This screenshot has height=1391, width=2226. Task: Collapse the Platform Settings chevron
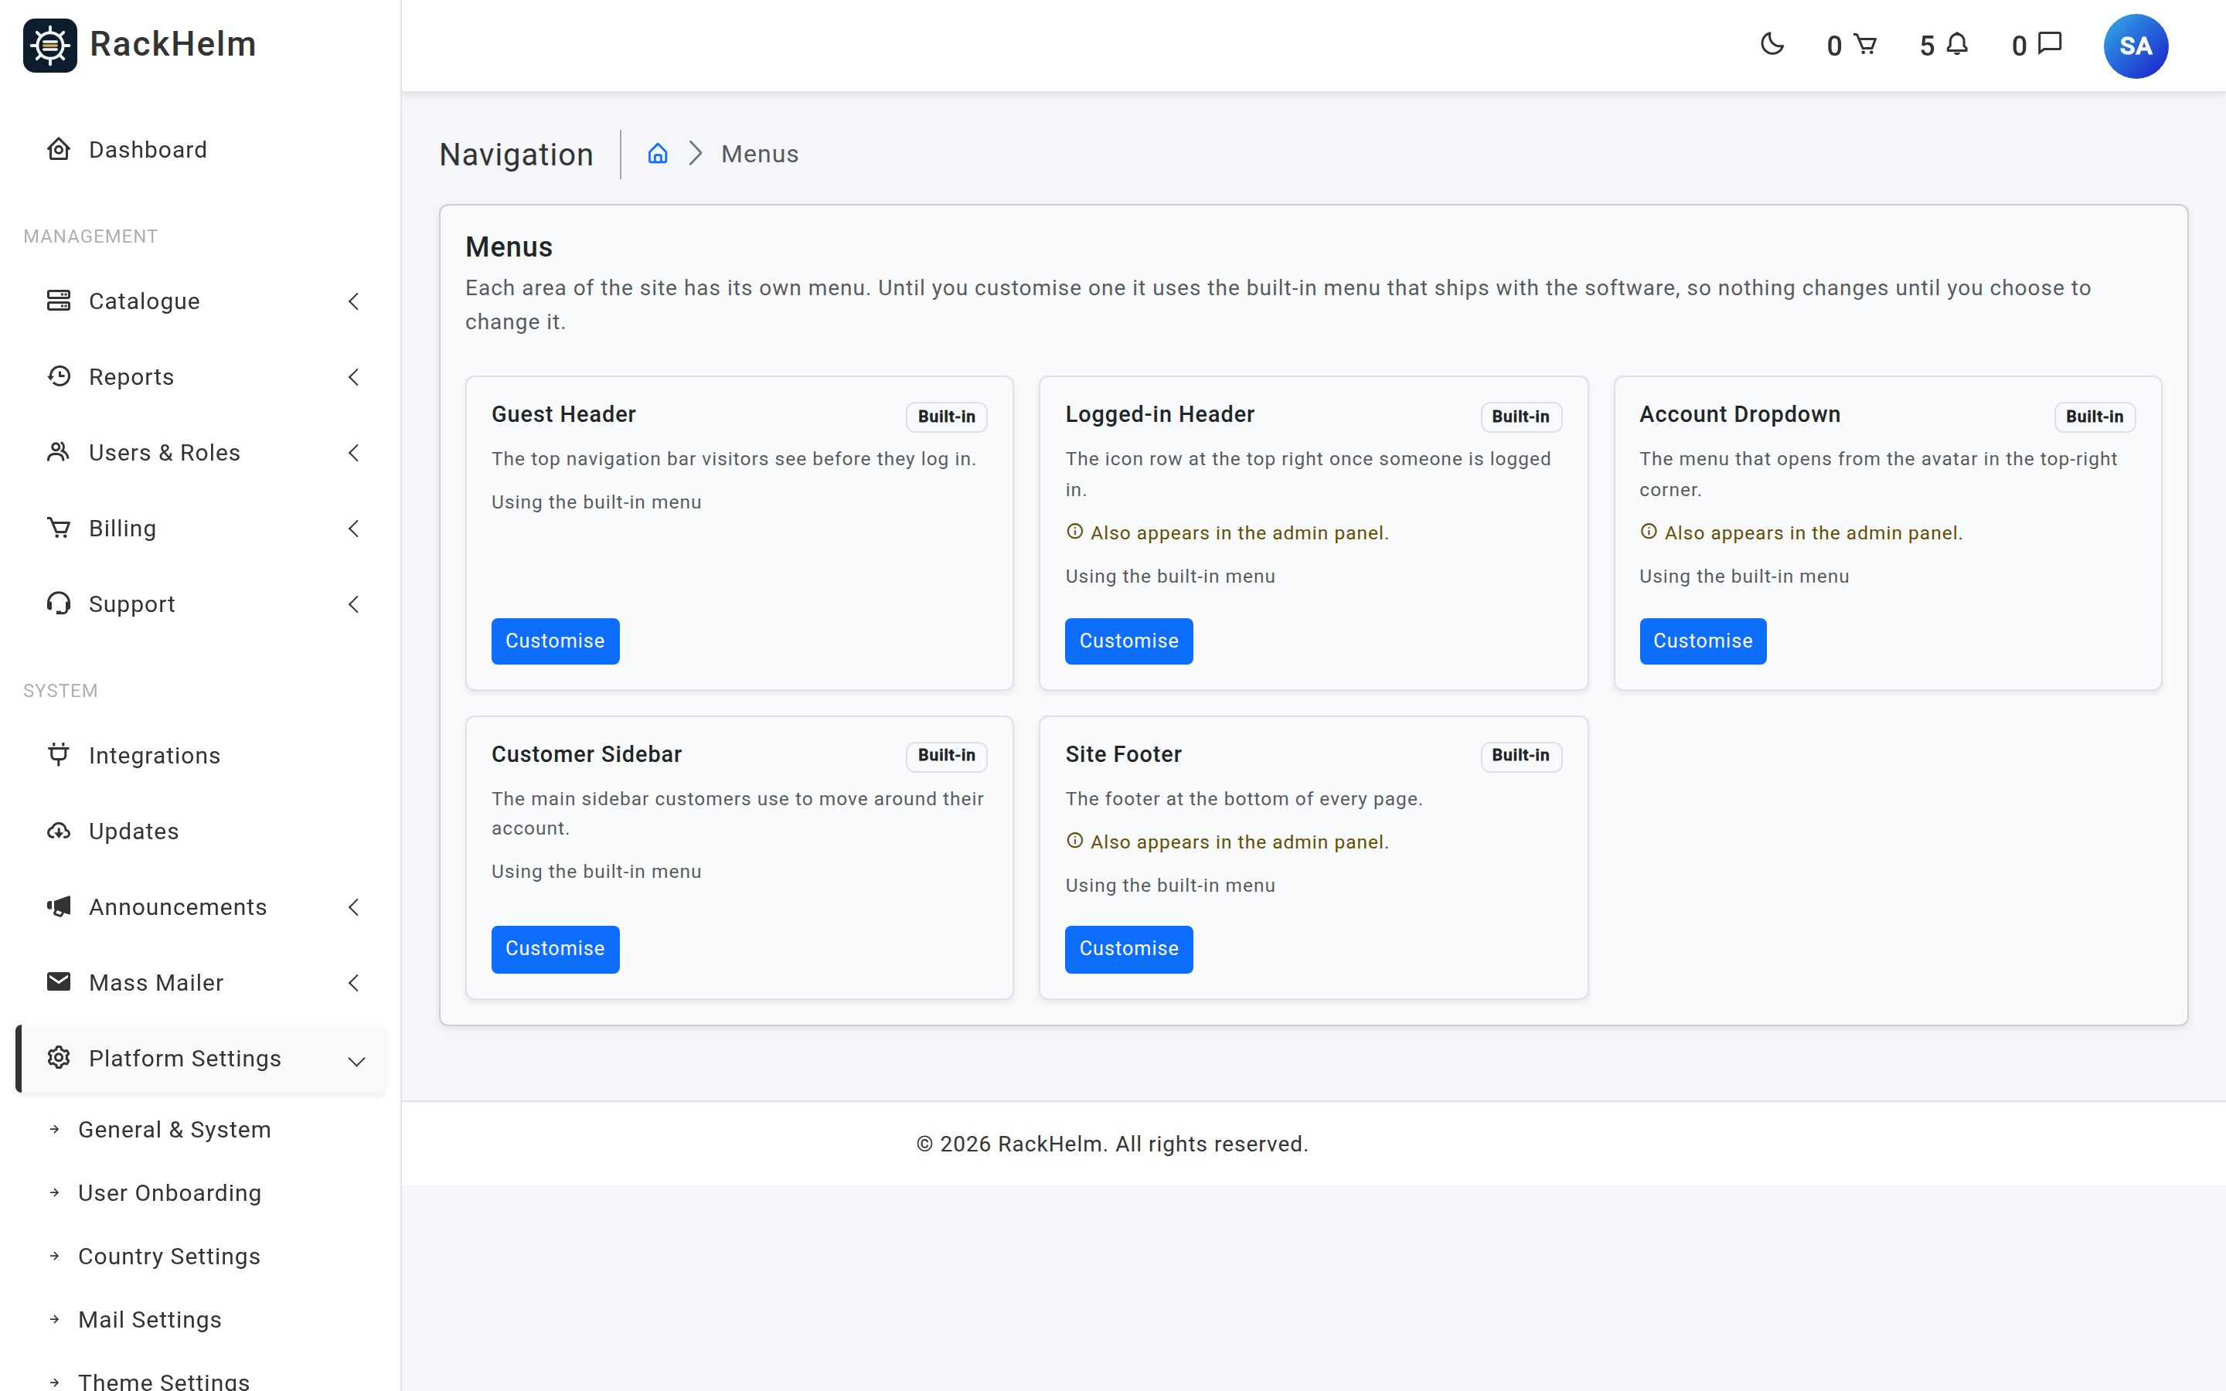pyautogui.click(x=357, y=1061)
